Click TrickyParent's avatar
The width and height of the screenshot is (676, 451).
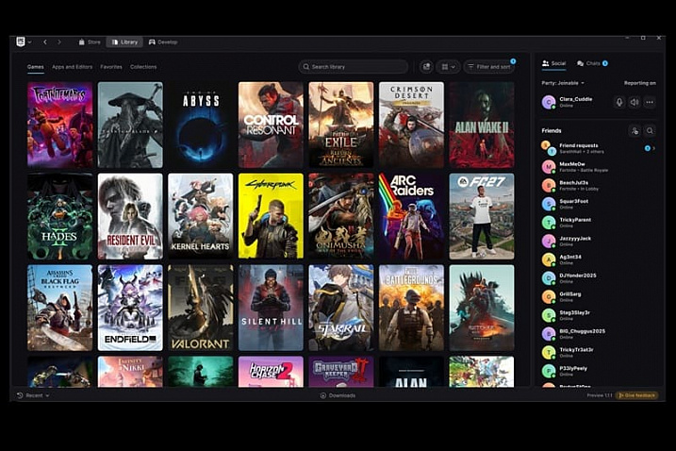pyautogui.click(x=549, y=223)
